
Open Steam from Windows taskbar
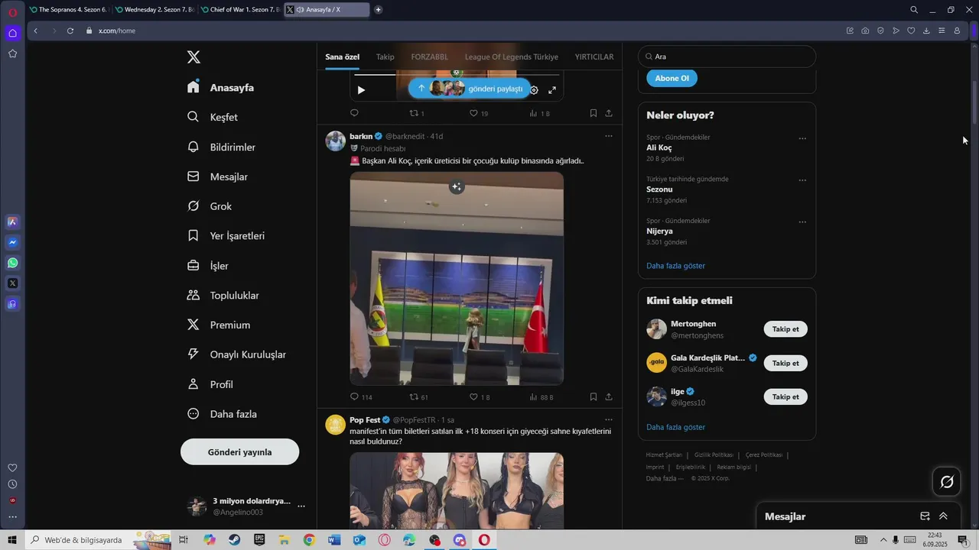pyautogui.click(x=234, y=540)
